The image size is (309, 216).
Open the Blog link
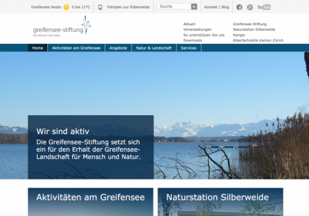[x=225, y=7]
